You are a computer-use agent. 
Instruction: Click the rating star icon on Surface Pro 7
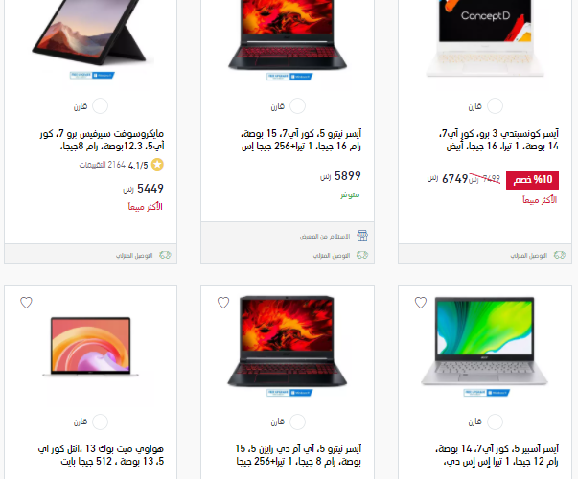[x=158, y=165]
